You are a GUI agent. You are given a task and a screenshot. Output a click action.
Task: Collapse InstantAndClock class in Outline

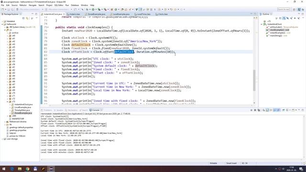pos(262,24)
